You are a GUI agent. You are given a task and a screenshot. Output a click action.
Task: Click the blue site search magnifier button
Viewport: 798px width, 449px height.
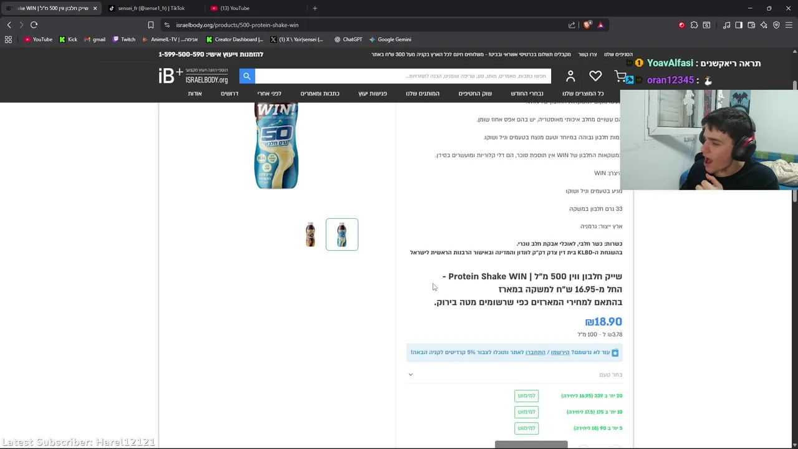point(247,76)
